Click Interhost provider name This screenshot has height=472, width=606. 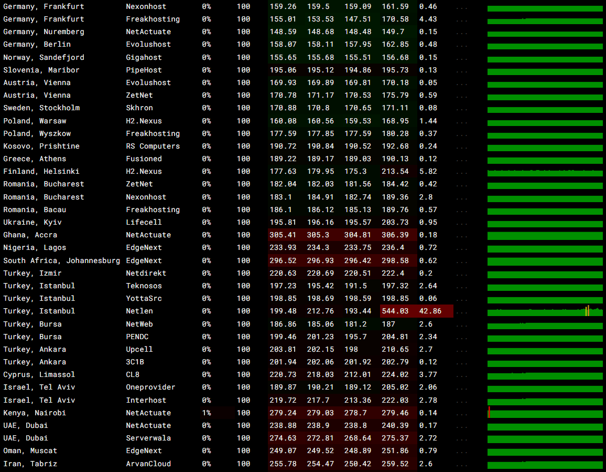[146, 401]
